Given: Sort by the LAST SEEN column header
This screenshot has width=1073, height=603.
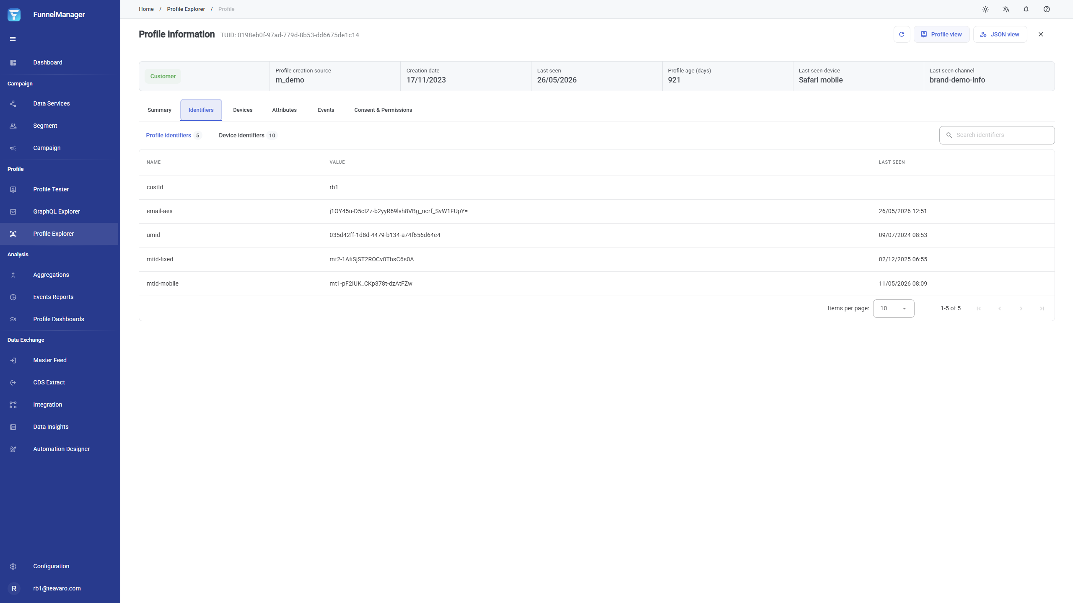Looking at the screenshot, I should coord(892,162).
